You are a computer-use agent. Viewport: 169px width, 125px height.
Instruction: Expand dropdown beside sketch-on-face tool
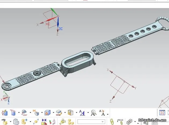tap(30, 113)
